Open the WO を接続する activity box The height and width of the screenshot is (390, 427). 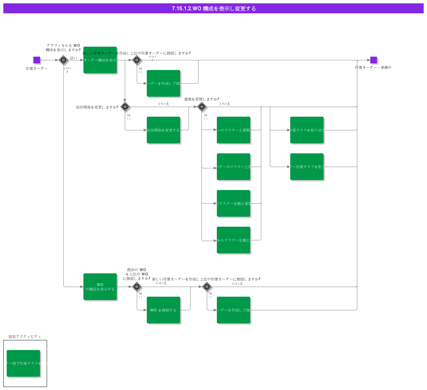point(163,310)
